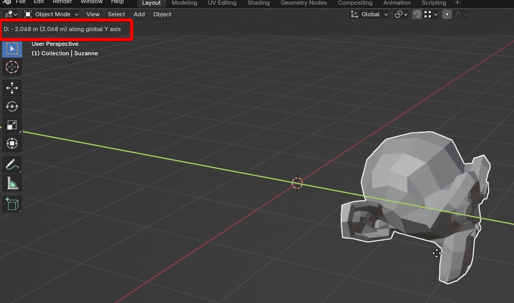Click the 'User Perspective' viewport label
The height and width of the screenshot is (303, 514).
tap(55, 44)
